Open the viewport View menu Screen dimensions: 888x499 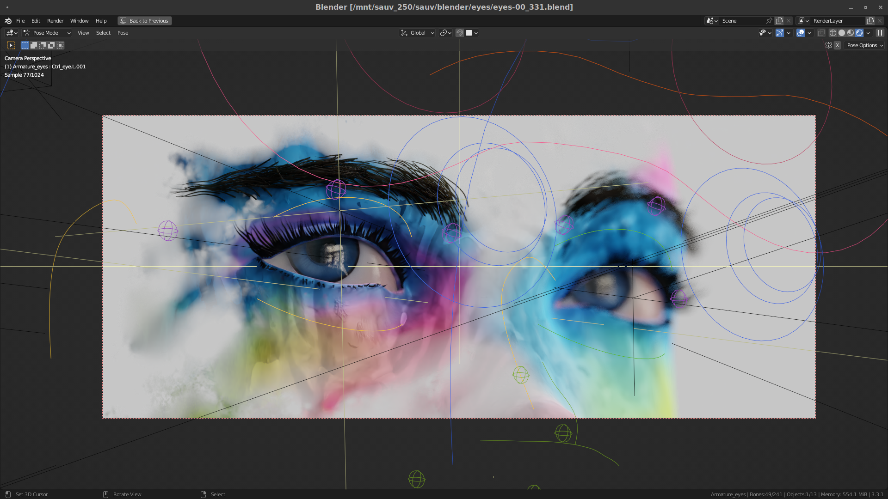click(x=83, y=33)
